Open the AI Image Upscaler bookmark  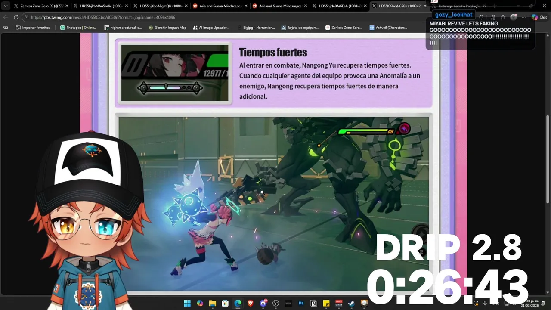point(211,28)
